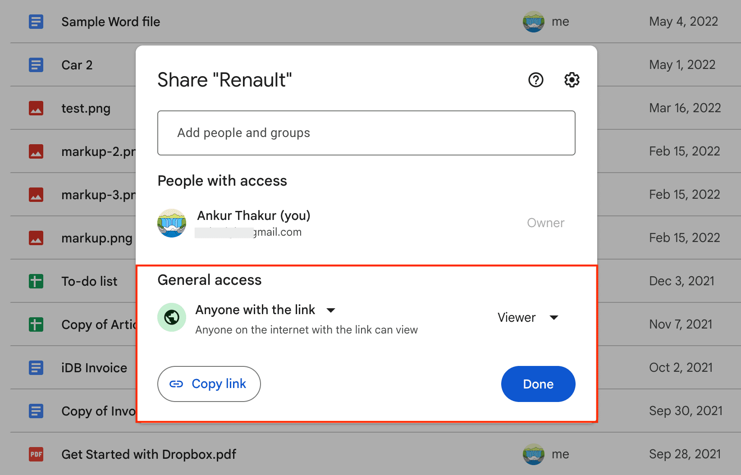Open the Viewer role dropdown
741x475 pixels.
tap(528, 318)
